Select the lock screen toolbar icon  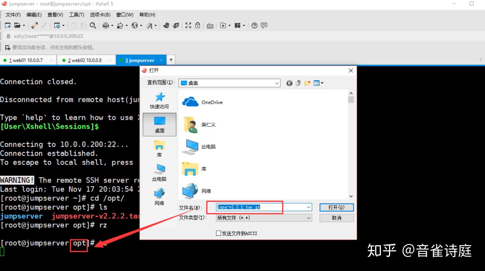pos(198,25)
